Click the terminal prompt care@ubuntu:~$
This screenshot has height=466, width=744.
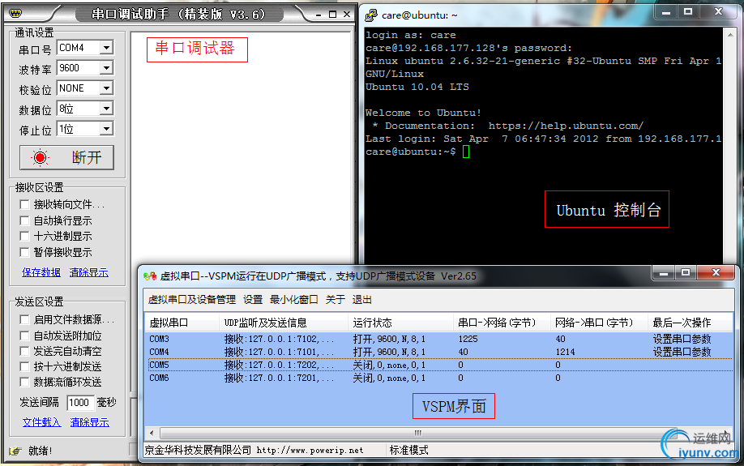click(x=410, y=152)
